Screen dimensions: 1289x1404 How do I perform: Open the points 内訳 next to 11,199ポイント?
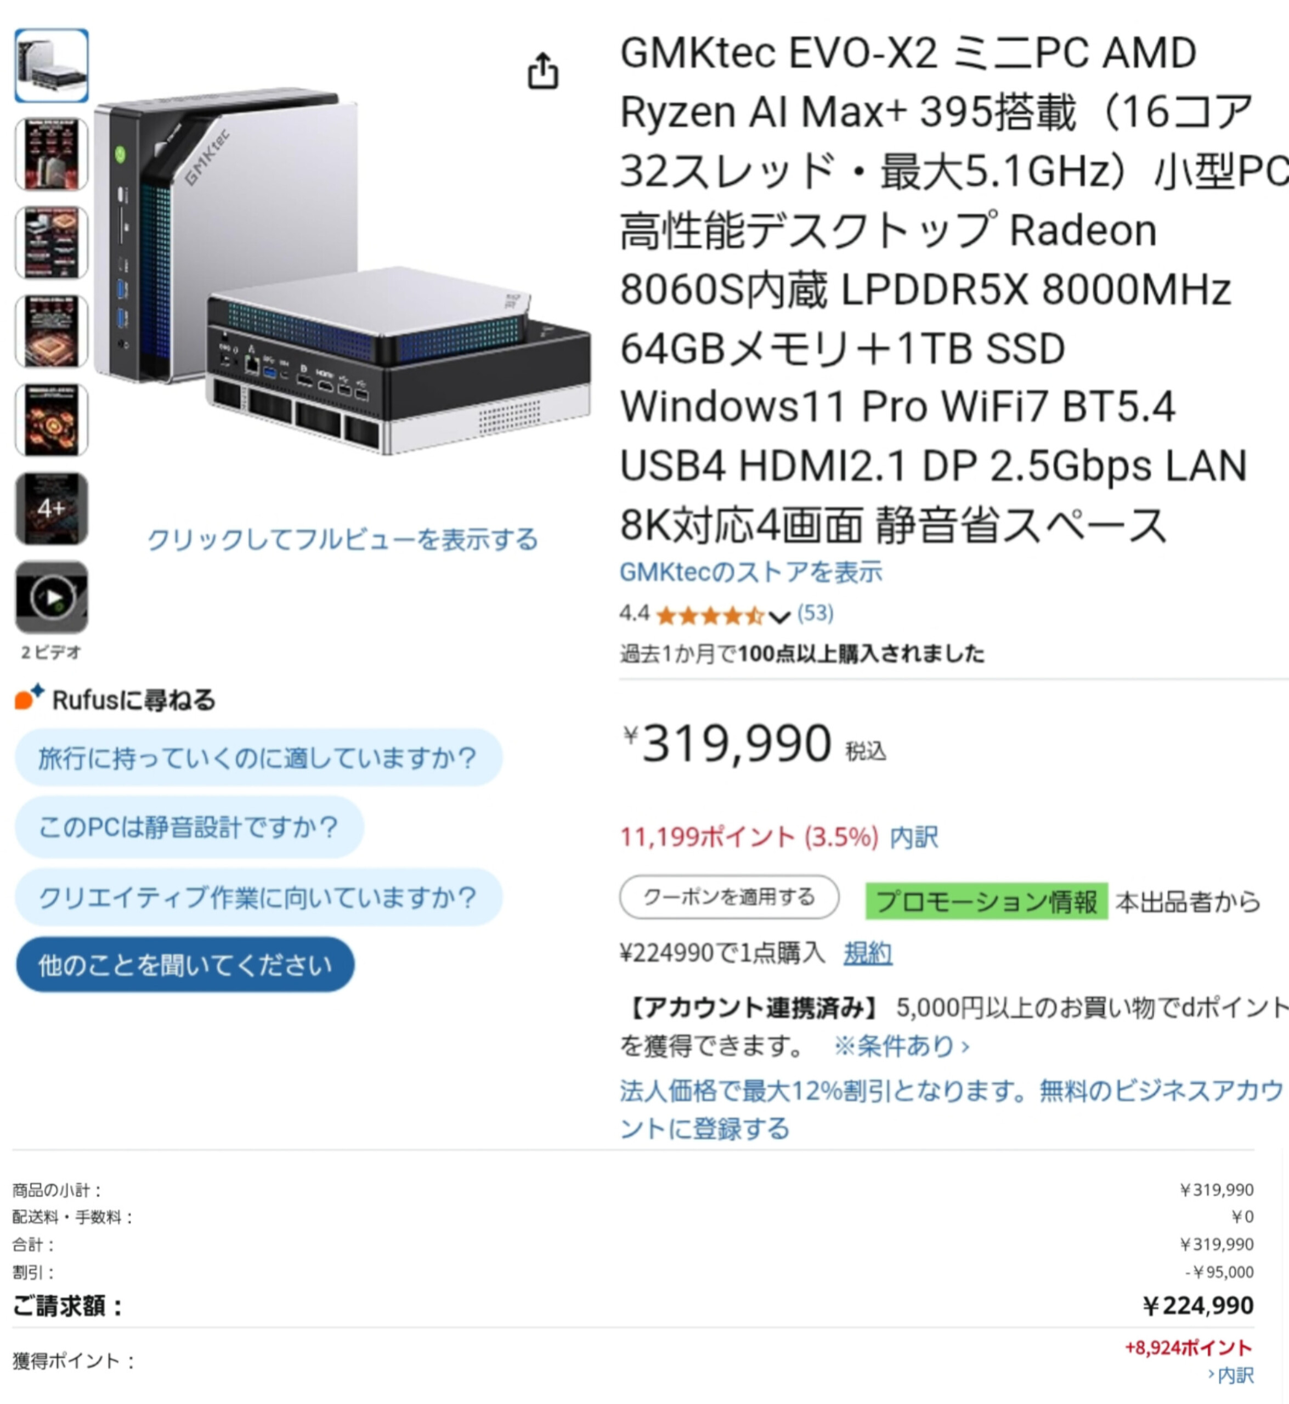tap(914, 837)
